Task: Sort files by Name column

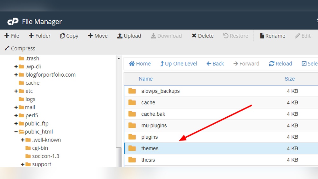Action: point(146,79)
